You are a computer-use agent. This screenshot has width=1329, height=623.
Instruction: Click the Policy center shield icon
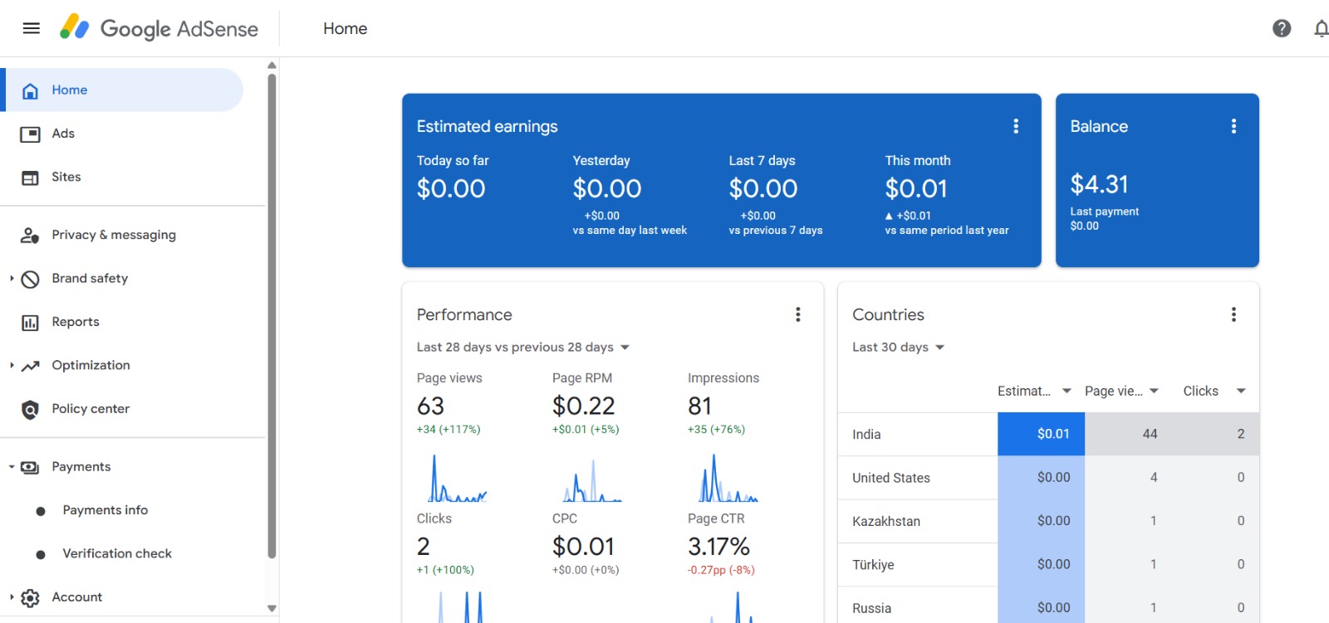tap(30, 410)
